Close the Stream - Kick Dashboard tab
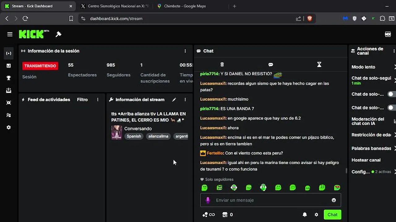Viewport: 396px width, 222px height. [71, 6]
